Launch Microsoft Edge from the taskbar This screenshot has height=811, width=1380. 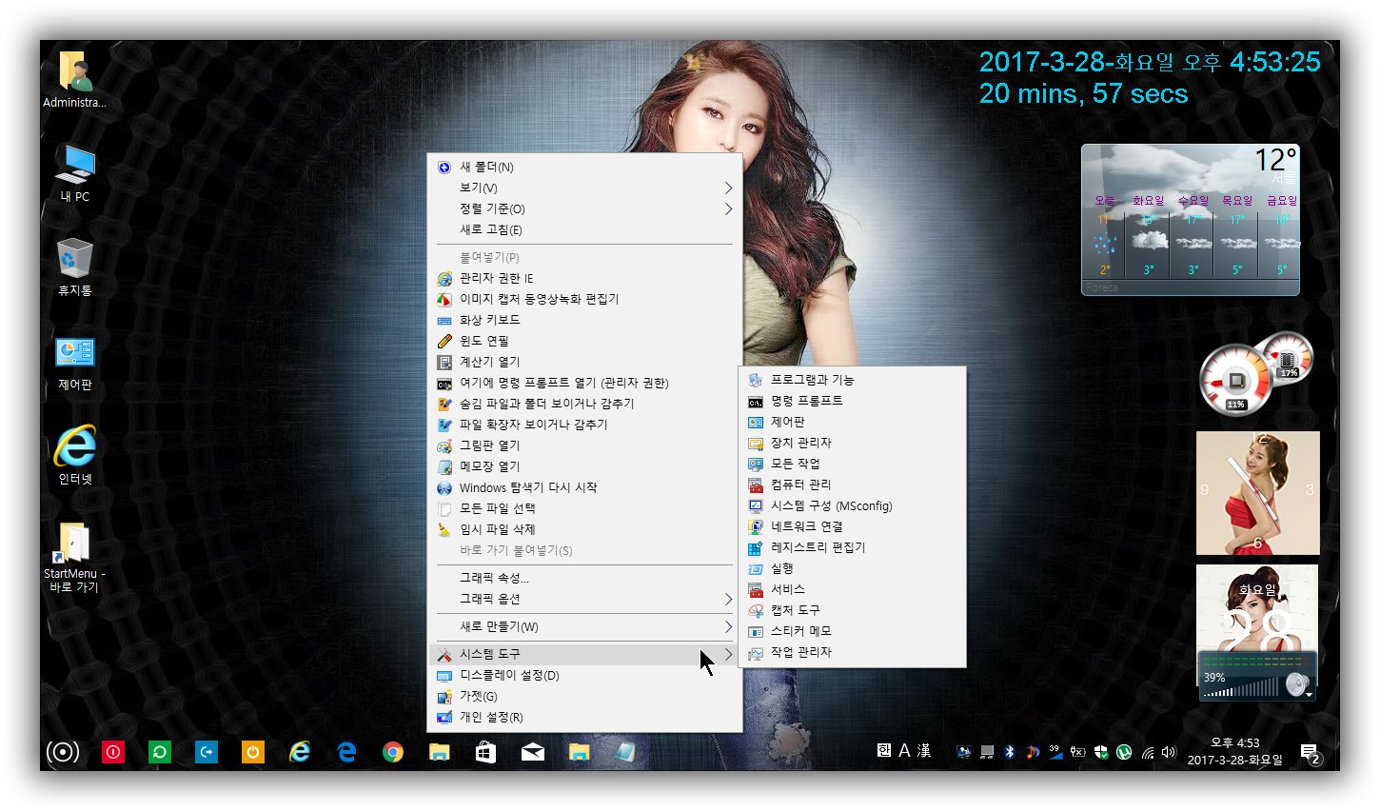346,752
